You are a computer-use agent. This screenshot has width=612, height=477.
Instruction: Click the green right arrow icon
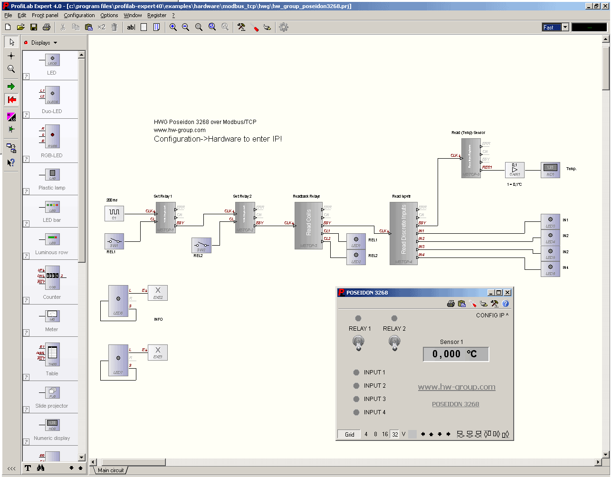[11, 86]
